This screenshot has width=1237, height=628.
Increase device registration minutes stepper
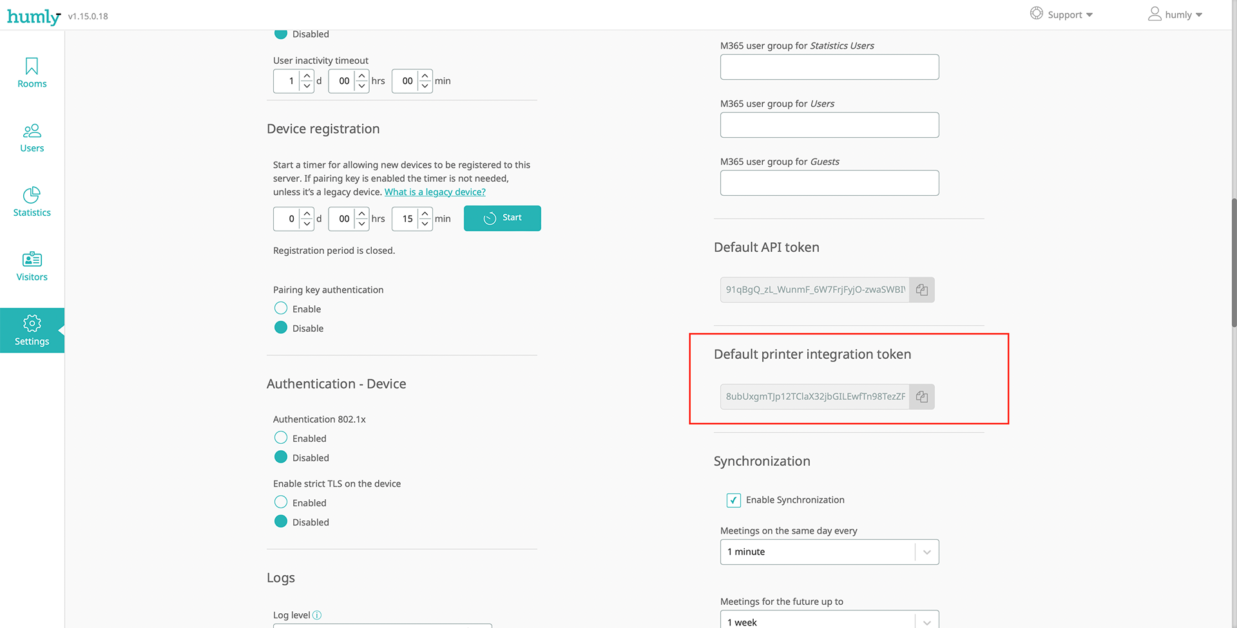[x=425, y=213]
